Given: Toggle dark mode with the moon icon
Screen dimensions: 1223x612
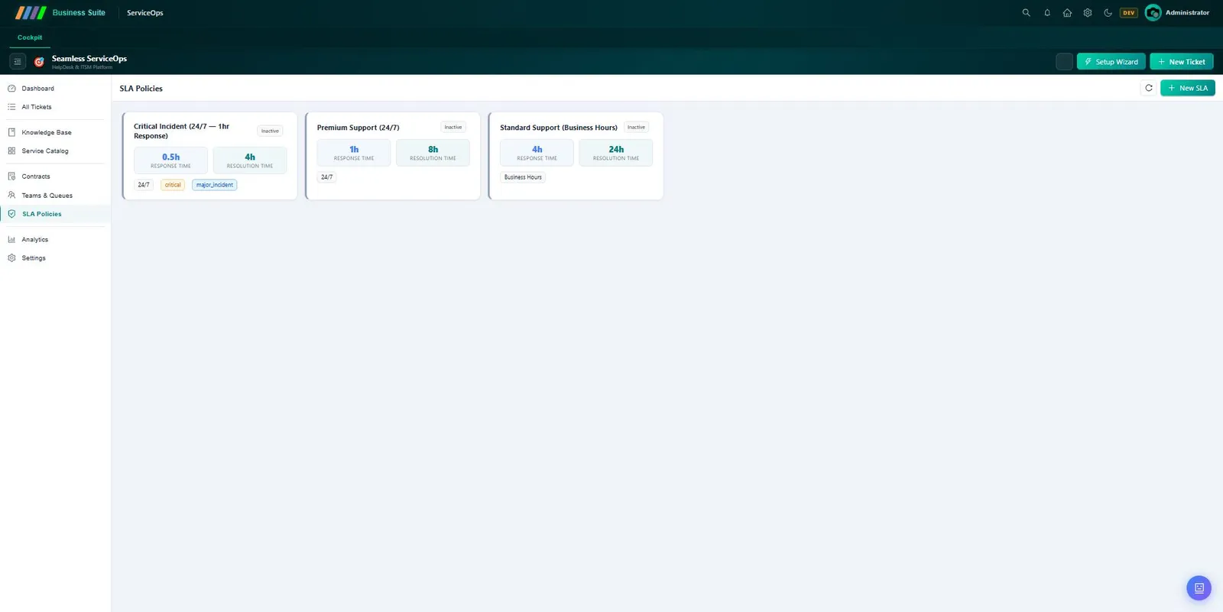Looking at the screenshot, I should (1108, 13).
